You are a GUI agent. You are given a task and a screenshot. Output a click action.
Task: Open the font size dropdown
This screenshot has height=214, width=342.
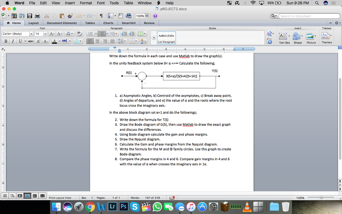click(45, 34)
